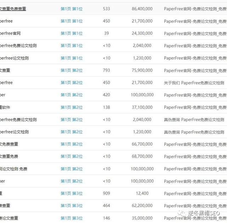Click the results count 86,400,000
This screenshot has height=223, width=227.
tap(142, 9)
